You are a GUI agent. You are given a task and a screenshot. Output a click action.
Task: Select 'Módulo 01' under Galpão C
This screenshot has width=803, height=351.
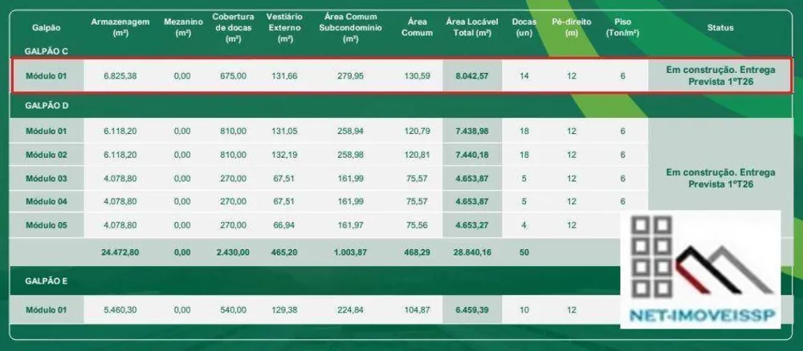pos(46,76)
